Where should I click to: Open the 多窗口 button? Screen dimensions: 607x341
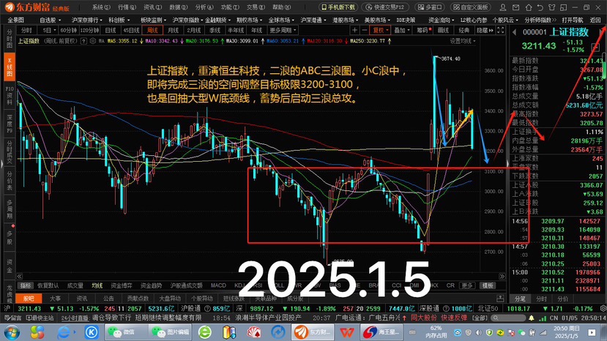pos(430,7)
